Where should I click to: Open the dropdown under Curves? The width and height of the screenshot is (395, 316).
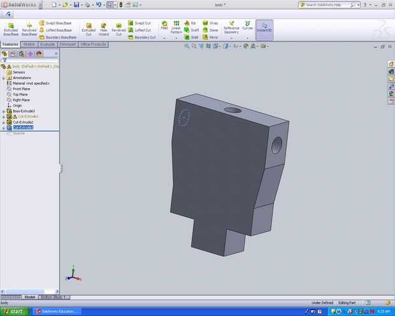click(247, 38)
